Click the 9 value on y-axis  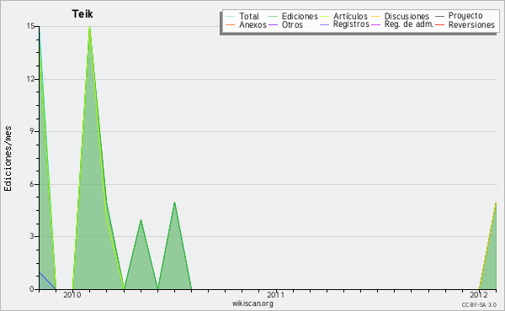[x=33, y=131]
